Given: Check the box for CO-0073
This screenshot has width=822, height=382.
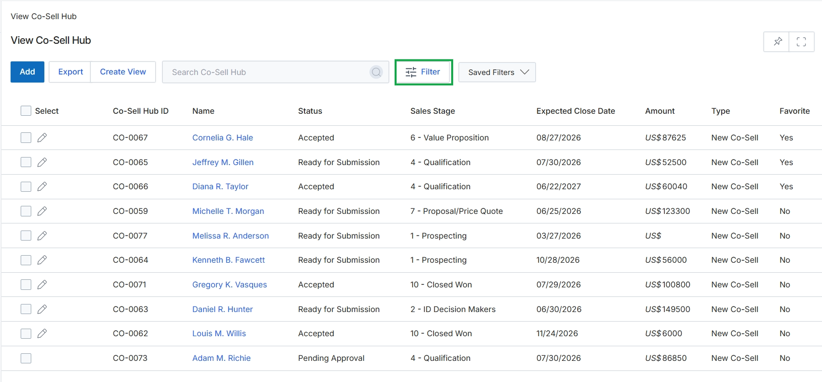Looking at the screenshot, I should (26, 358).
